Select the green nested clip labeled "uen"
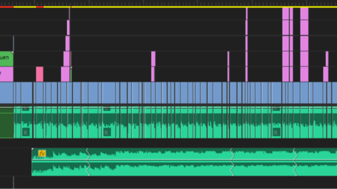Image resolution: width=337 pixels, height=189 pixels. click(6, 59)
